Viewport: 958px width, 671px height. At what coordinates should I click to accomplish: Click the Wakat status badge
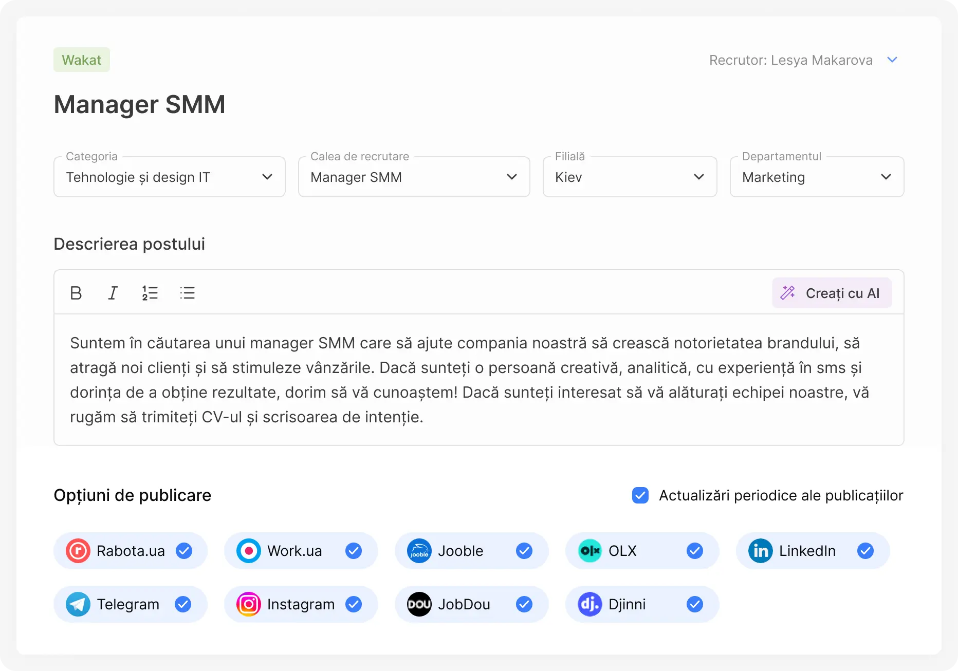(x=82, y=60)
